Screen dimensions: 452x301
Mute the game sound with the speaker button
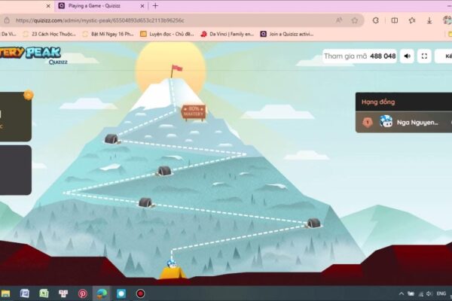click(x=407, y=56)
